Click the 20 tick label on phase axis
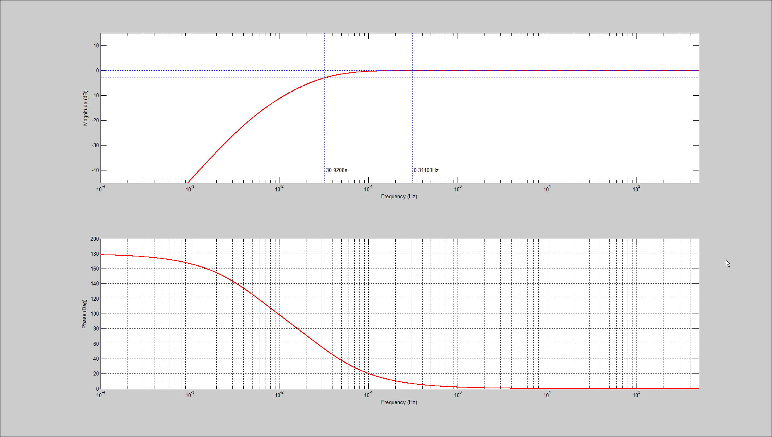Viewport: 772px width, 437px height. coord(96,373)
